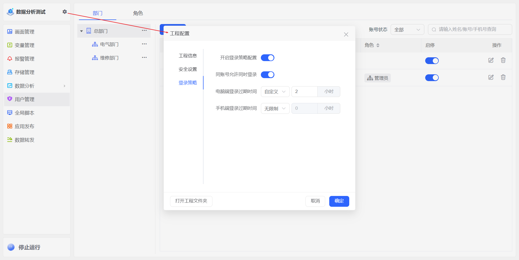Open the 电脑端登录过期时间 自定义 dropdown

(x=275, y=92)
